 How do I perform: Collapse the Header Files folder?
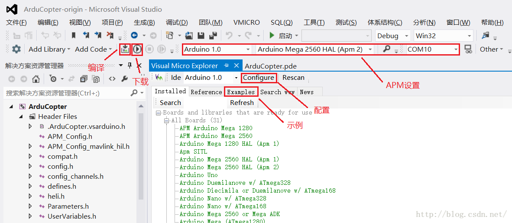tap(21, 117)
